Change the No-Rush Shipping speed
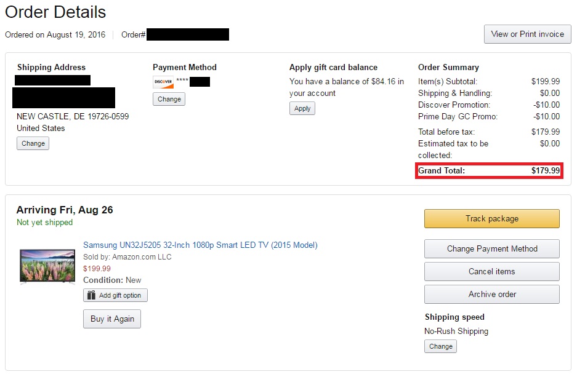Viewport: 577px width, 377px height. pos(440,346)
